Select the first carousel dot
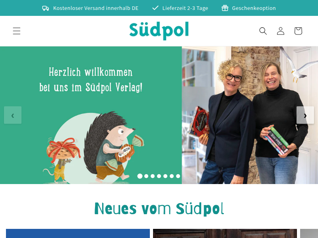The image size is (318, 238). (140, 176)
